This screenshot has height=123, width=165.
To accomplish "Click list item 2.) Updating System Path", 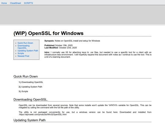I will 31,87.
